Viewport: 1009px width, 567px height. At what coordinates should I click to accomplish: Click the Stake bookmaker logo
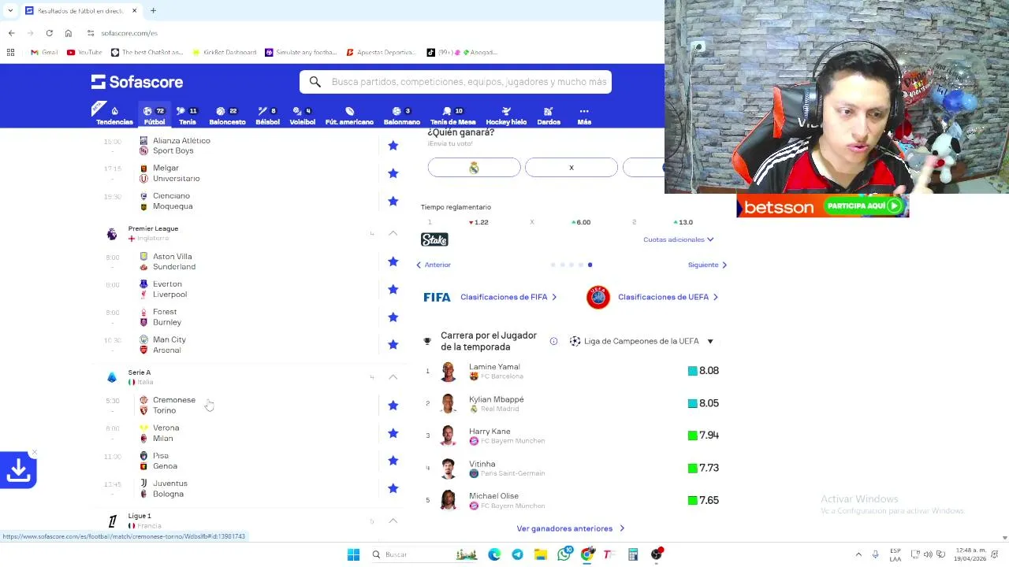click(434, 239)
